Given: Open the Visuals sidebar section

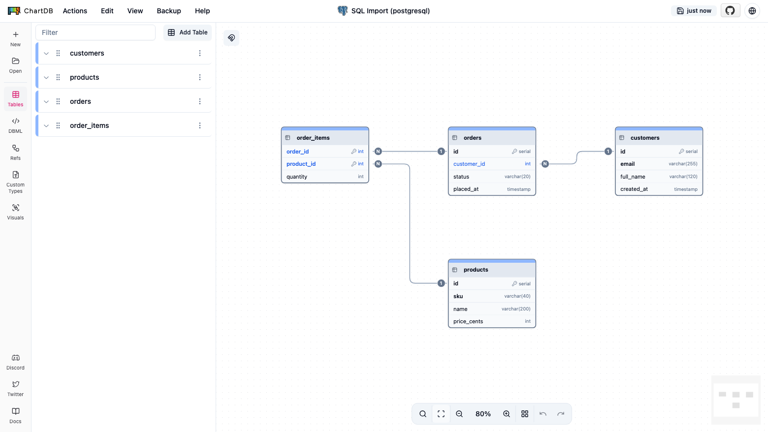Looking at the screenshot, I should click(15, 212).
